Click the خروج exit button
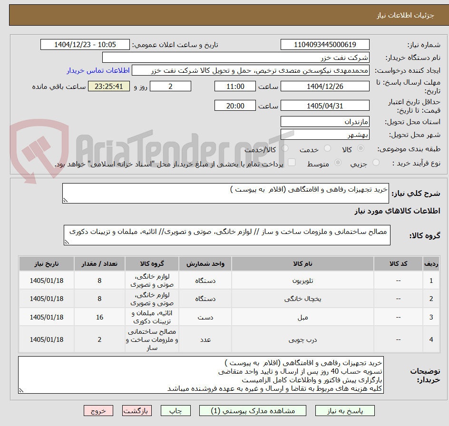Screen dimensions: 449x426 98,410
